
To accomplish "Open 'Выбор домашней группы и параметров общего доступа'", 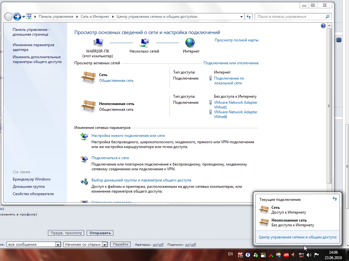I will (141, 180).
